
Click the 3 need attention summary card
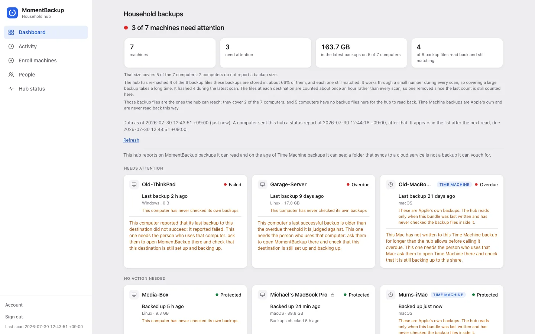coord(266,53)
